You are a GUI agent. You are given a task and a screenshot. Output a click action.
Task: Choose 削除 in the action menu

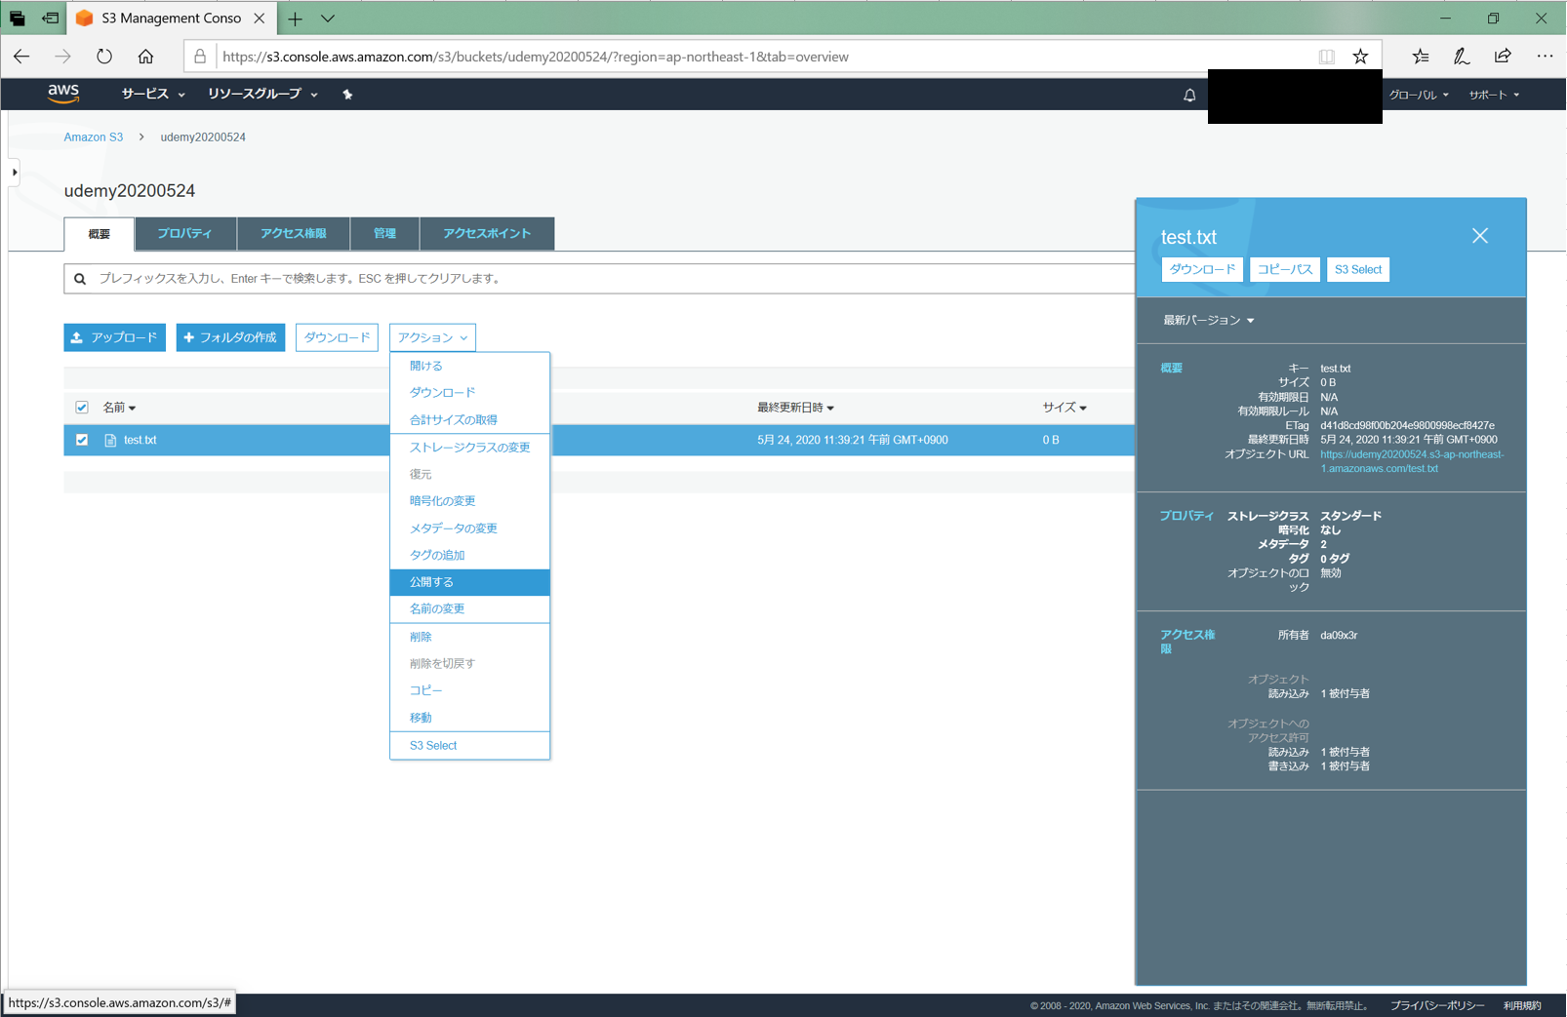coord(469,637)
